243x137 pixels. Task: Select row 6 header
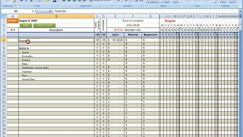(4, 40)
